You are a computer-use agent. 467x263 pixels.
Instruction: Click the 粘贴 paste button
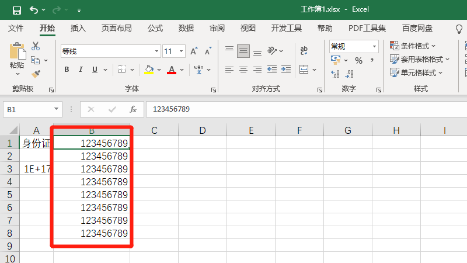tap(17, 58)
